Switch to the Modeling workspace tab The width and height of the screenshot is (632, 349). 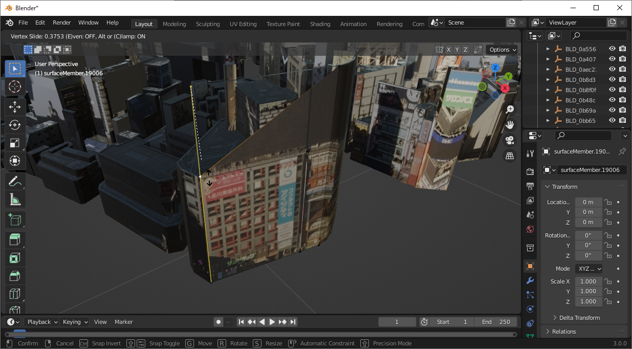pyautogui.click(x=174, y=24)
